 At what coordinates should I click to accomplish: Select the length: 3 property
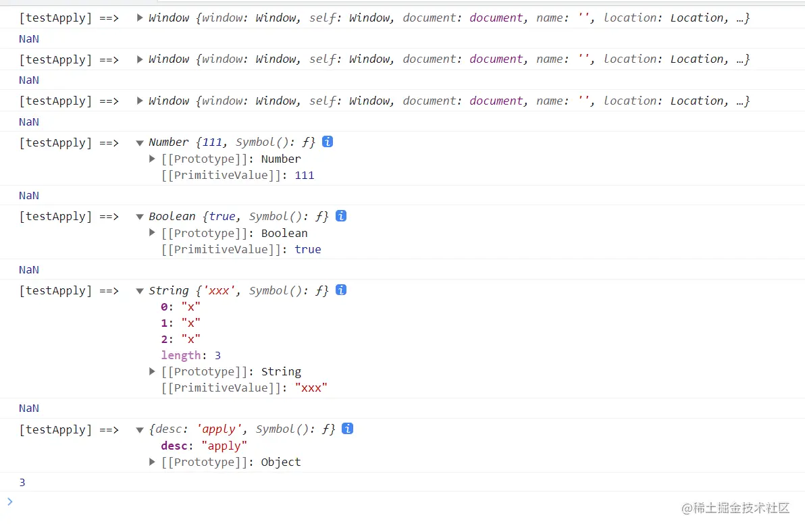click(191, 356)
